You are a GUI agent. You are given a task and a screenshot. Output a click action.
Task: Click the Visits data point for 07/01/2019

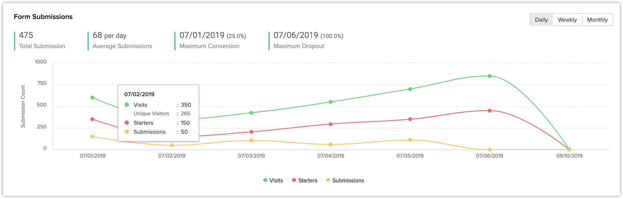(92, 98)
